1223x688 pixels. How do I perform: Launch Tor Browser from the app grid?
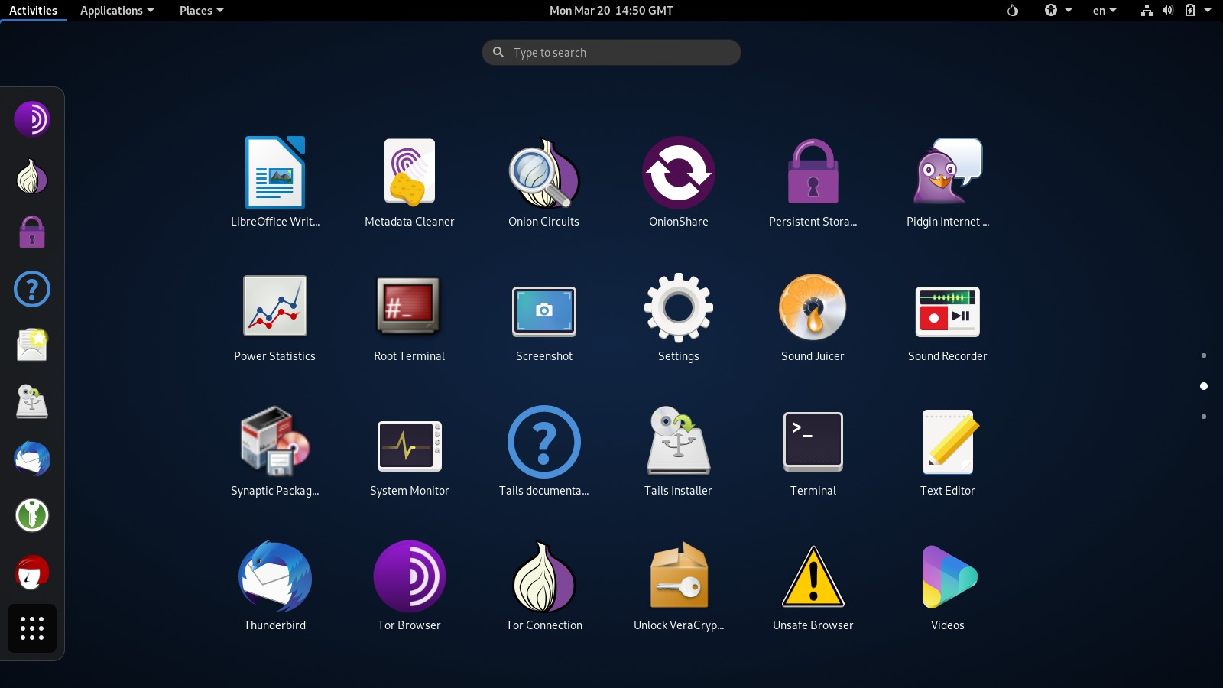coord(410,586)
